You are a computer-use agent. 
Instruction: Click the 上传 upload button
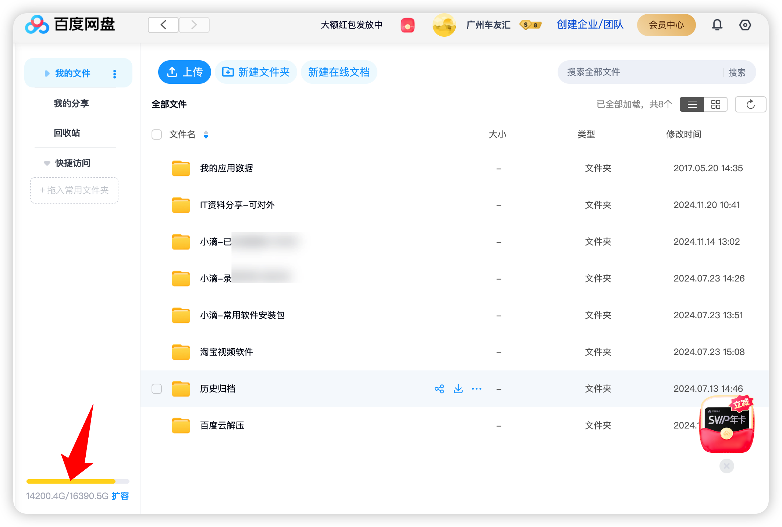click(185, 72)
